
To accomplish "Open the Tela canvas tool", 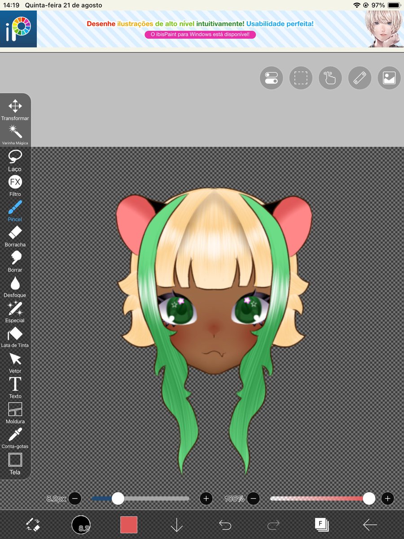I will (x=15, y=464).
